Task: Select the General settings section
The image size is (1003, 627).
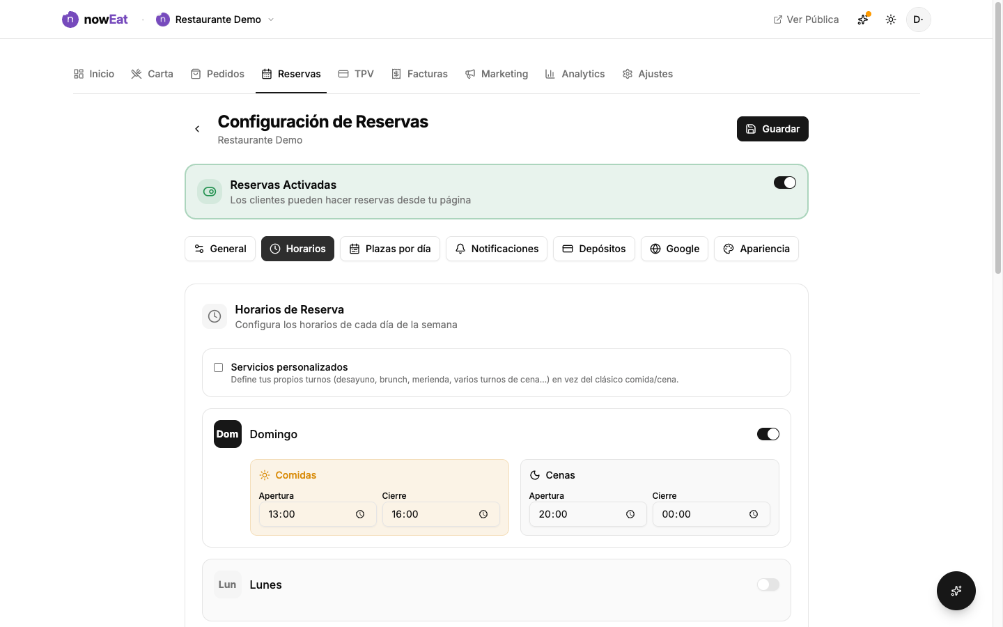Action: coord(220,249)
